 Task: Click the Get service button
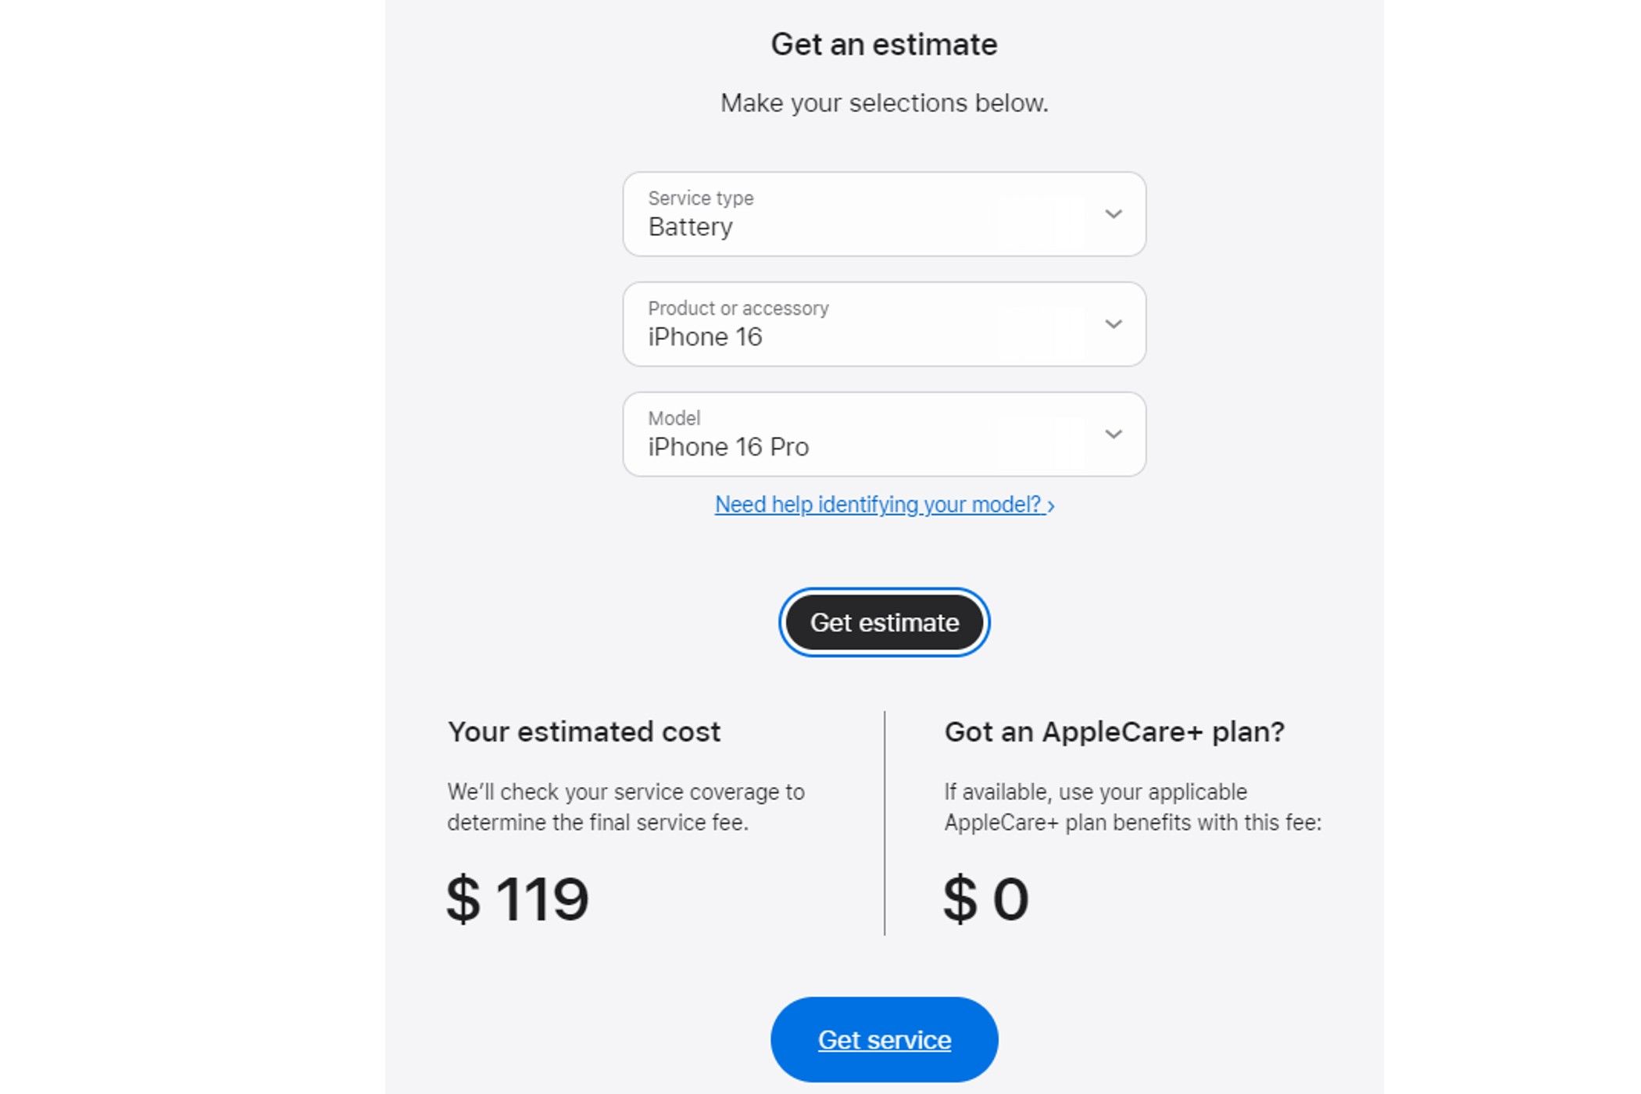coord(884,1039)
